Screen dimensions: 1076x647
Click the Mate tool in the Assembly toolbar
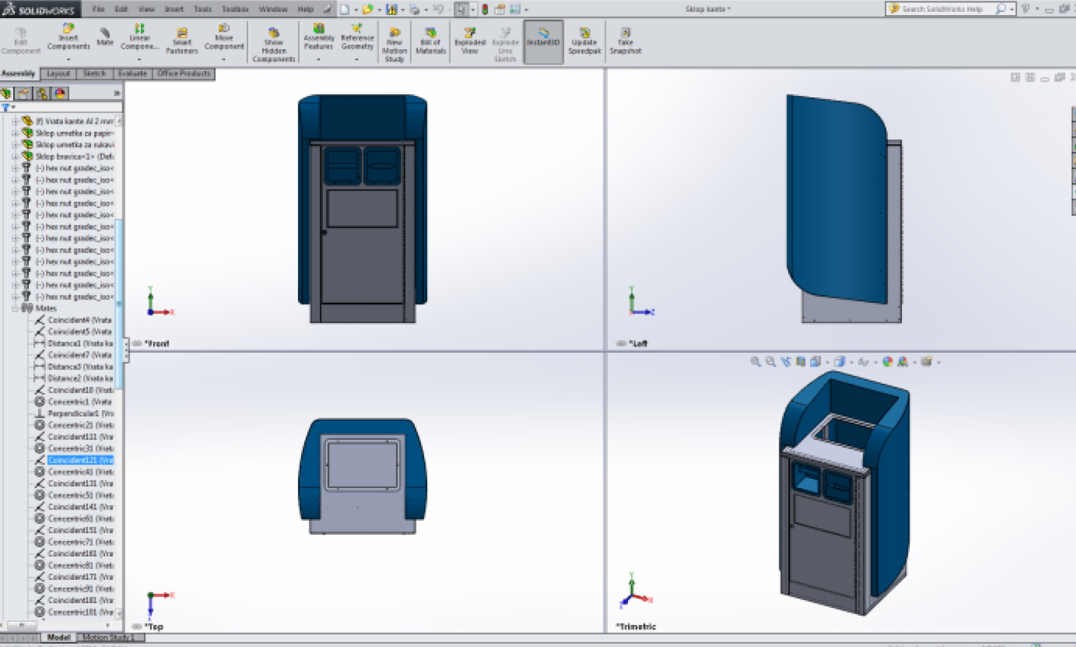104,36
